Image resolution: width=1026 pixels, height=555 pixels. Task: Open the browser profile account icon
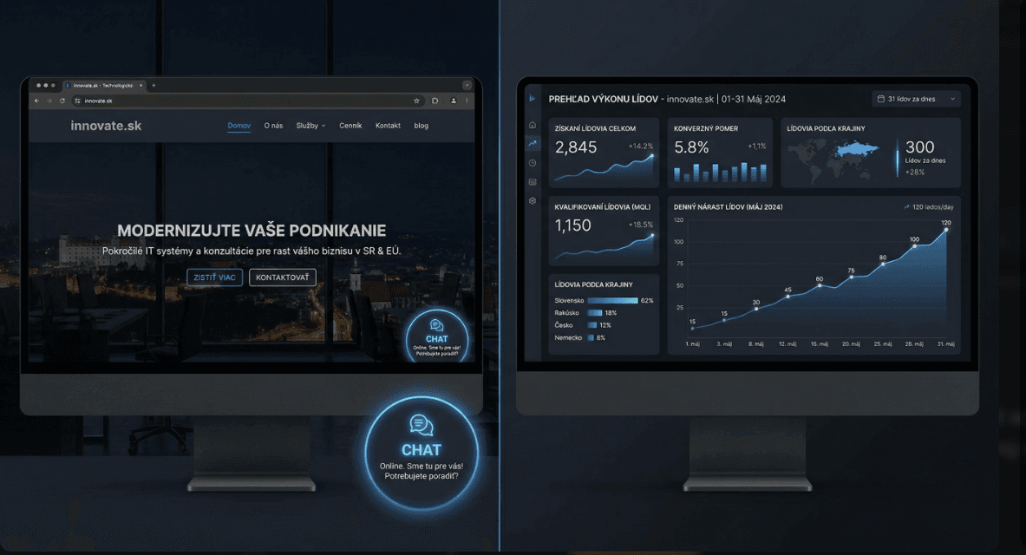(x=454, y=101)
